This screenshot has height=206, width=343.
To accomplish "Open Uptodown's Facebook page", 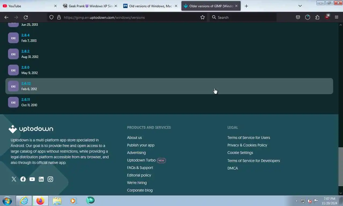I will [23, 179].
